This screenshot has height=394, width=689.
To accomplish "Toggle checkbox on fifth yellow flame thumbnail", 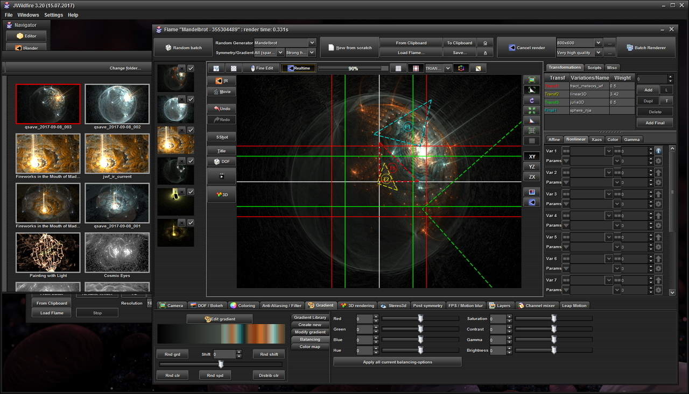I will point(191,192).
